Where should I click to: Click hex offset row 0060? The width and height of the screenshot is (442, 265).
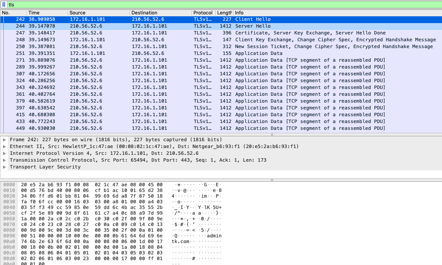tap(9, 219)
